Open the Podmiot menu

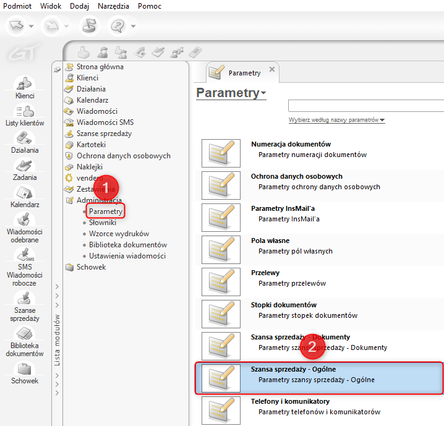[x=17, y=6]
